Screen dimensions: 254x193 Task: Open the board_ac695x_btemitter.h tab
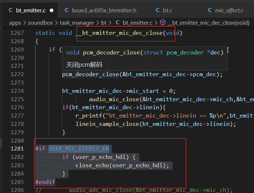tap(103, 11)
